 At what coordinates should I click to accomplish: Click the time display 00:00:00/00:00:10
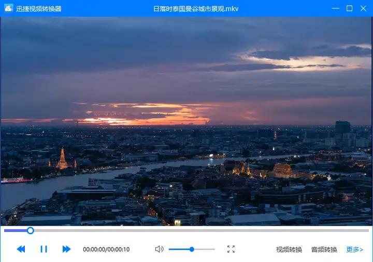point(106,250)
